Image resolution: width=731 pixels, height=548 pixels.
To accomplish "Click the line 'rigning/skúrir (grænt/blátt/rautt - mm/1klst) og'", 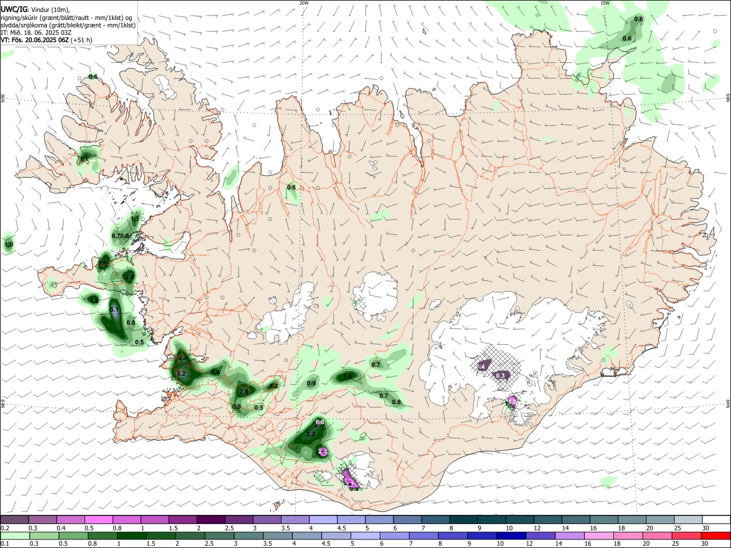I will point(67,18).
